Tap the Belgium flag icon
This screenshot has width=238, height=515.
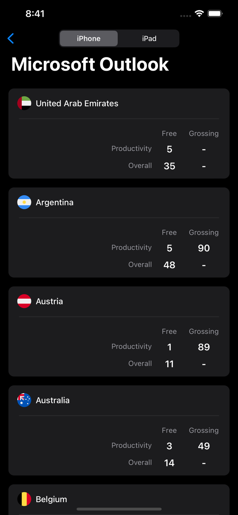(x=24, y=499)
